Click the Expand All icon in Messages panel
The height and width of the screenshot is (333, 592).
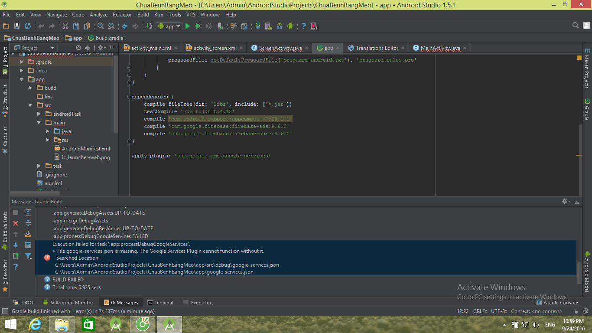28,212
